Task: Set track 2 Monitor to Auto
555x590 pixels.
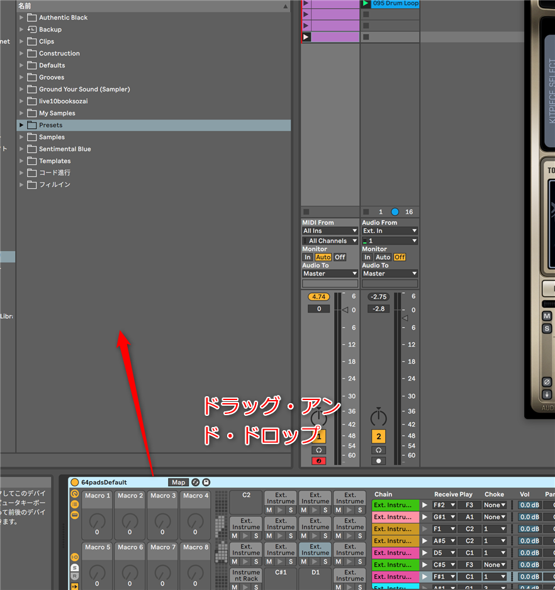Action: (x=383, y=257)
